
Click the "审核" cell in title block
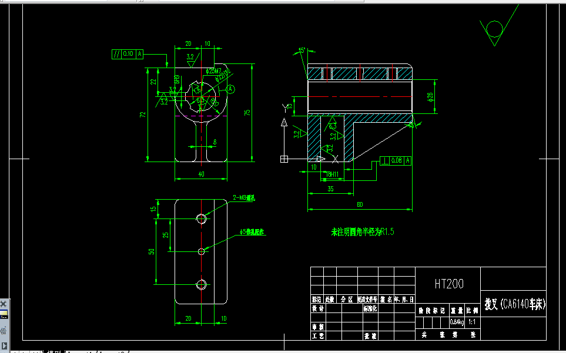tap(318, 327)
